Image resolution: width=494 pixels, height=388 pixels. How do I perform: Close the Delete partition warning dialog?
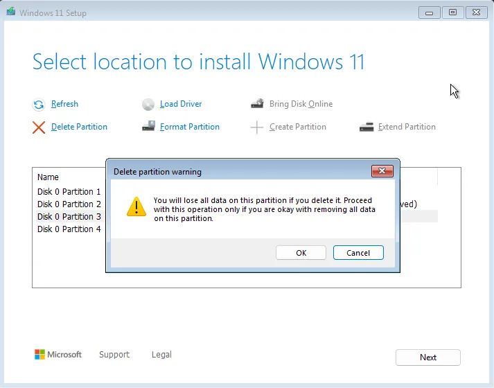coord(382,171)
